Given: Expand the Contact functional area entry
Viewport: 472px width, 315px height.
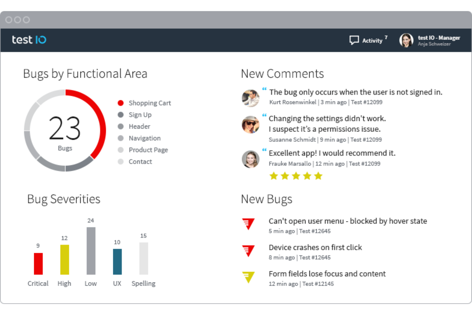Looking at the screenshot, I should point(140,161).
